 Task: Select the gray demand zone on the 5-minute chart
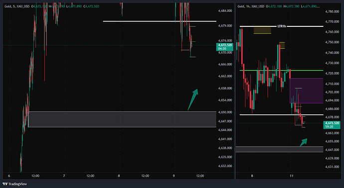123,119
